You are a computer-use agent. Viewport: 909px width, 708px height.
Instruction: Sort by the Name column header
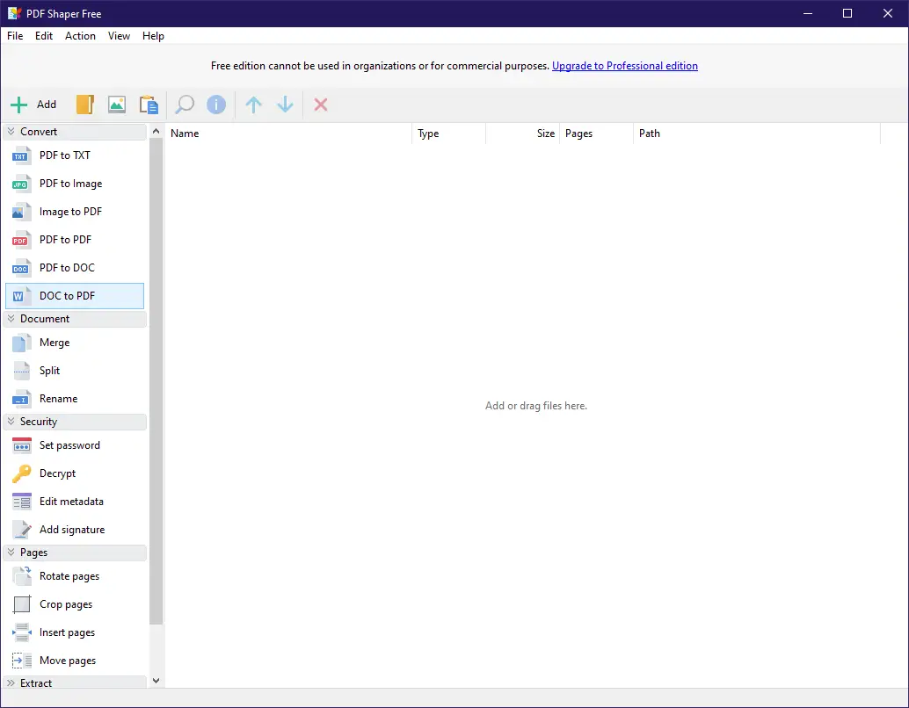(288, 134)
